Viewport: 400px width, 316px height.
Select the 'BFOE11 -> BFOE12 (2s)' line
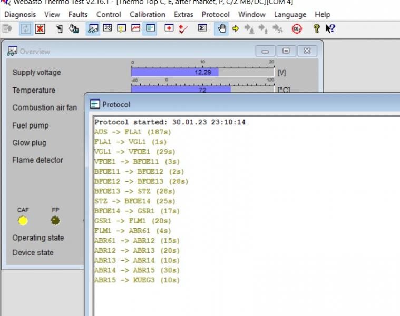[139, 172]
